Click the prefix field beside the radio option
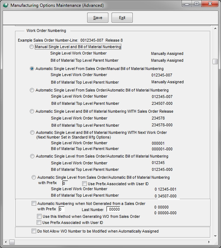The image size is (221, 248). click(65, 183)
